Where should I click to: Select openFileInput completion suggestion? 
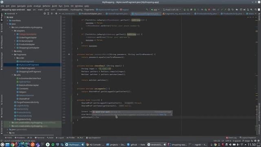(132, 112)
